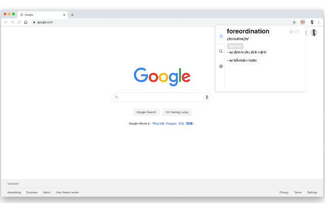Go back with the browser back arrow

click(6, 22)
